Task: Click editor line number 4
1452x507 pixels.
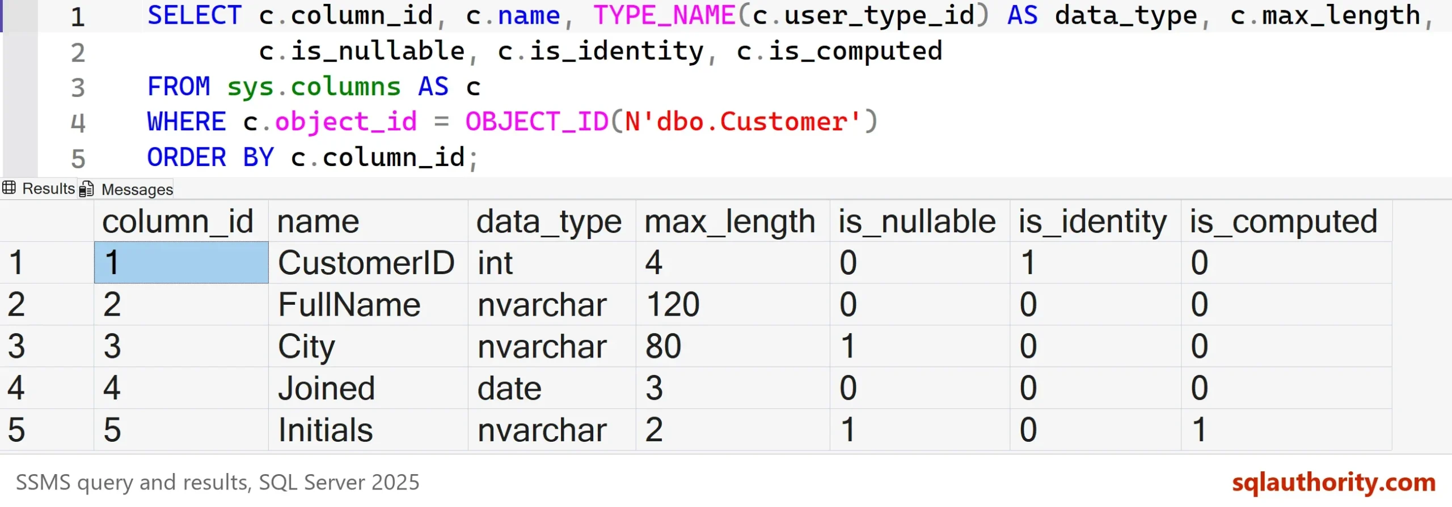Action: click(x=78, y=123)
